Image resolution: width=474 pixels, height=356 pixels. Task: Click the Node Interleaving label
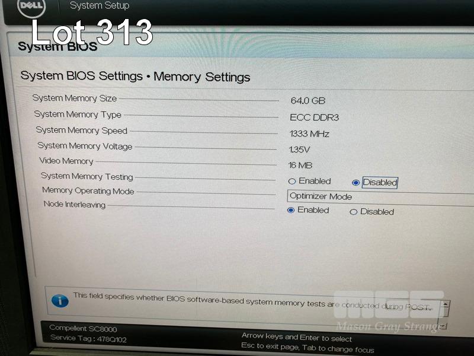tap(75, 204)
